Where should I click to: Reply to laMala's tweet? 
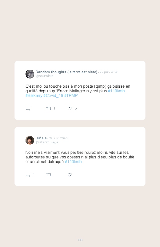(x=28, y=175)
